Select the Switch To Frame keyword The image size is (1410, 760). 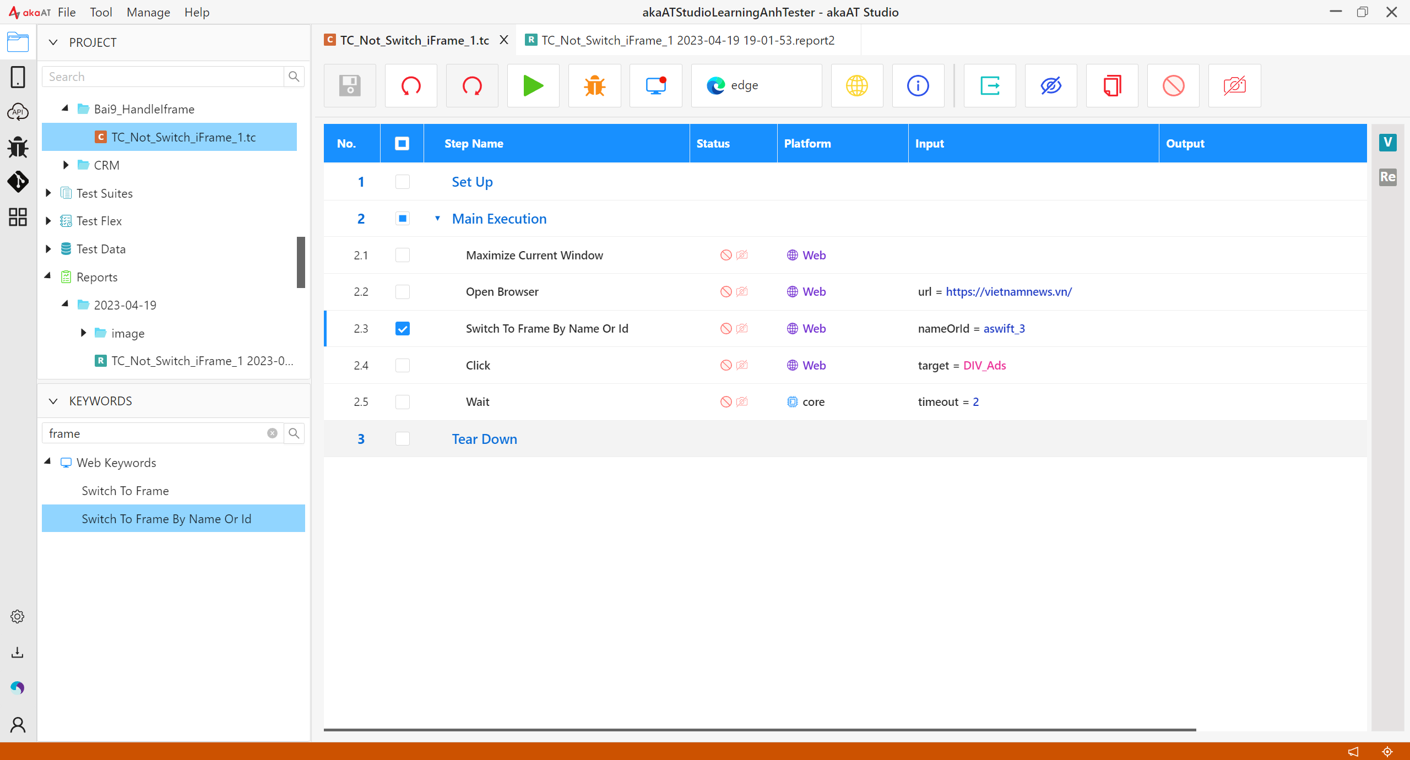[125, 491]
